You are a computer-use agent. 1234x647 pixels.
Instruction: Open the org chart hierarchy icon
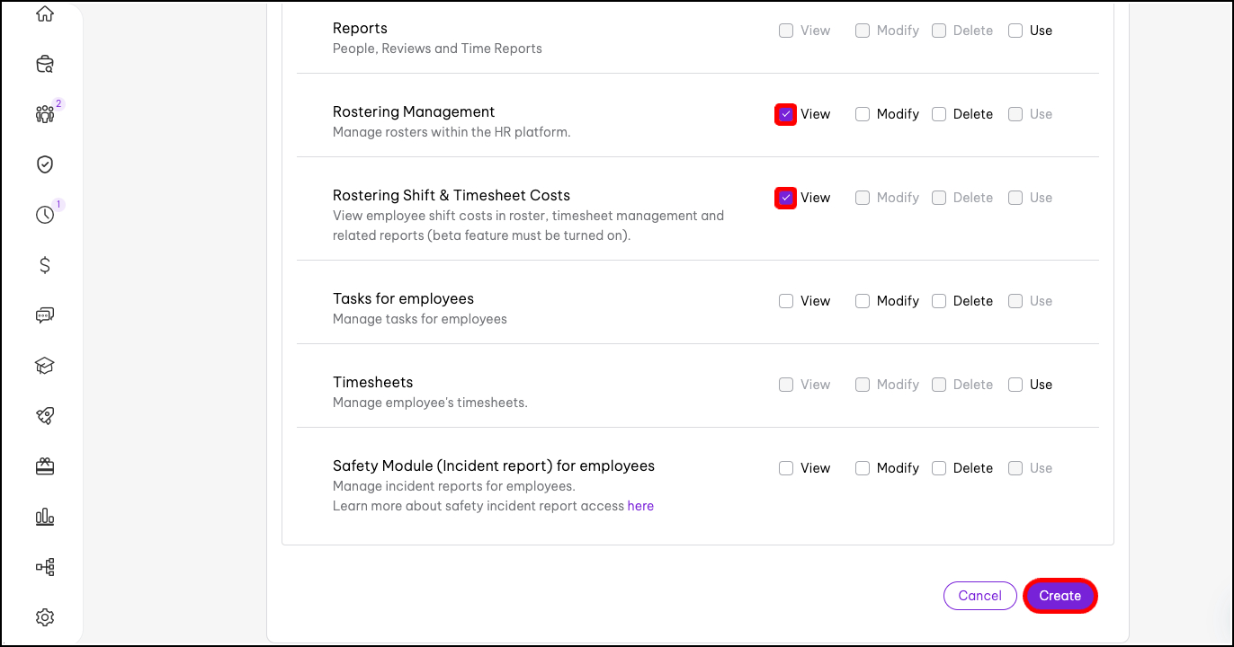click(45, 567)
